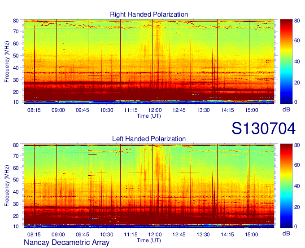Click the 20 dB label on Left Handed colorbar
The height and width of the screenshot is (248, 305).
[297, 207]
